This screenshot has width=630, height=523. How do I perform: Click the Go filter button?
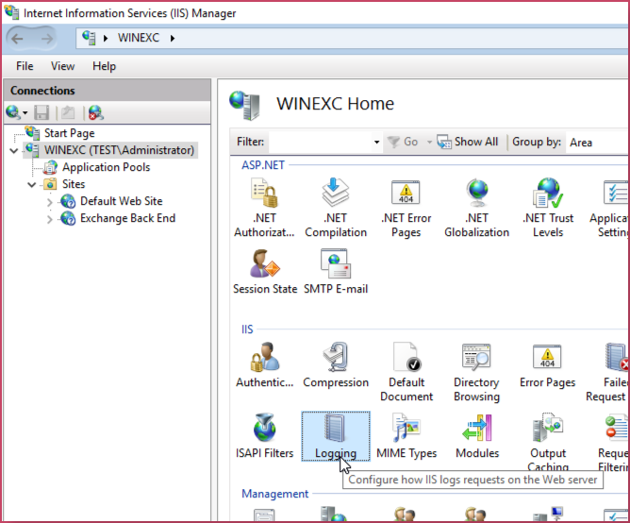pyautogui.click(x=404, y=142)
